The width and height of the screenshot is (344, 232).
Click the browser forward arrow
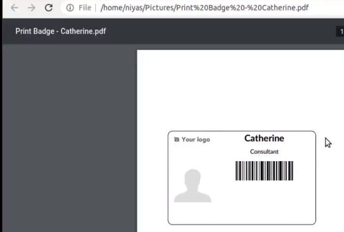click(32, 8)
